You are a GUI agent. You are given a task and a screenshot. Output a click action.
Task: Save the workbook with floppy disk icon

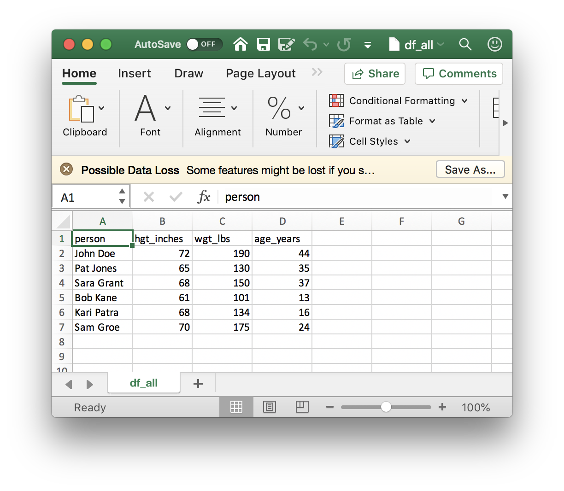tap(263, 44)
